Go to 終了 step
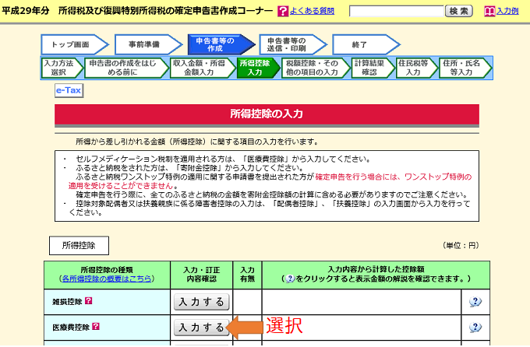 coord(366,44)
